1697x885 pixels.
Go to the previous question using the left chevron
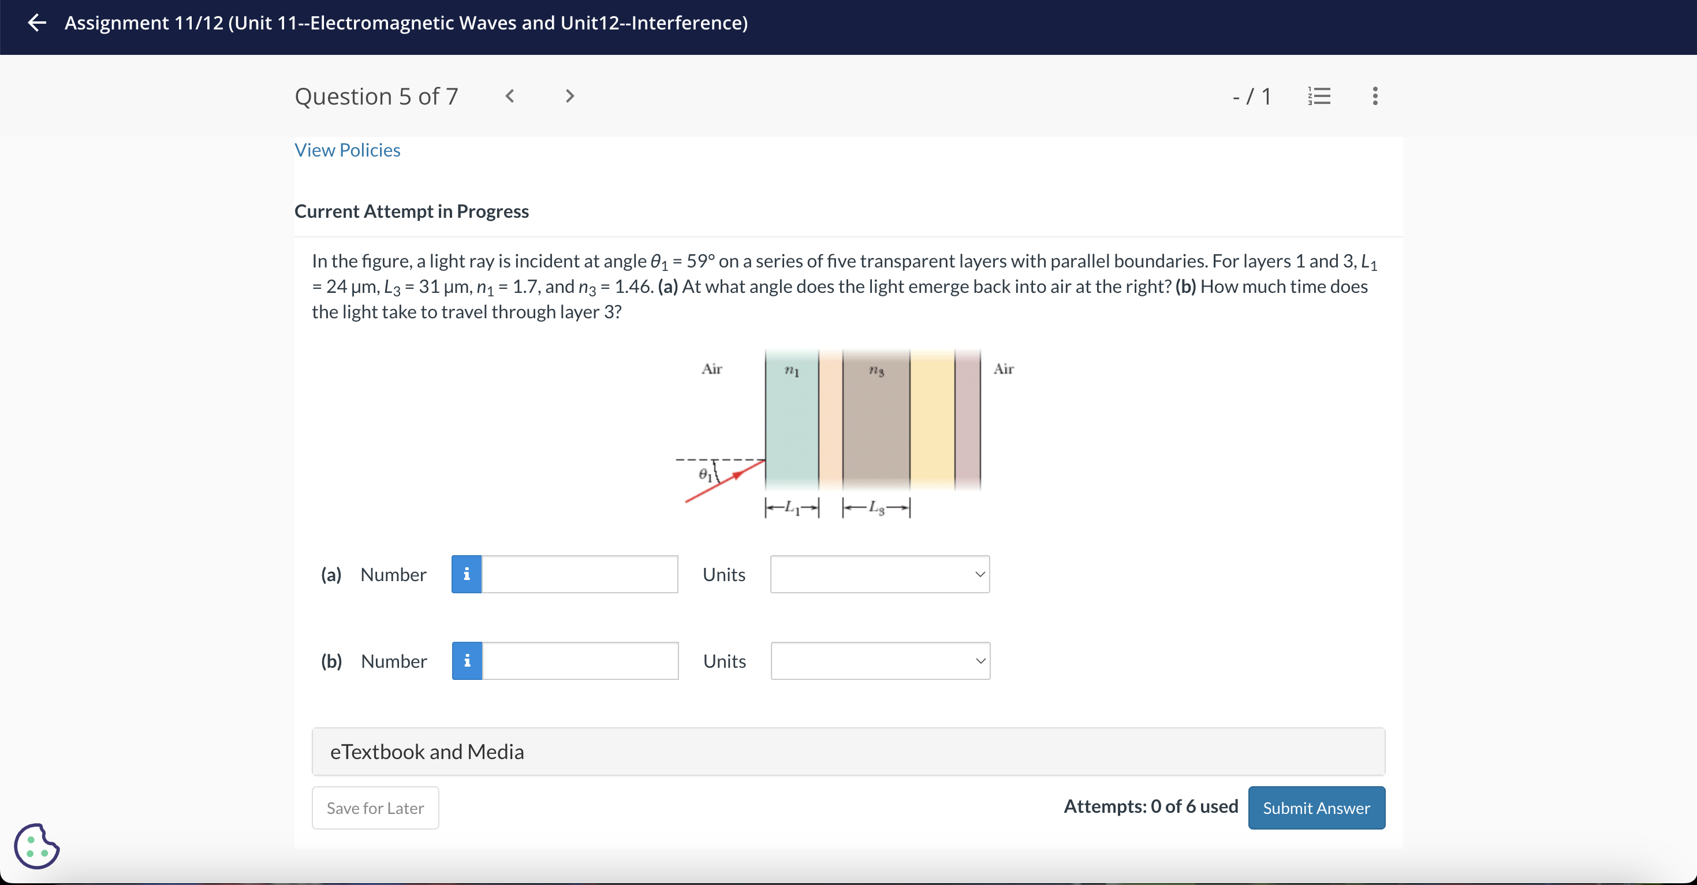tap(510, 96)
